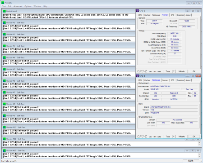
Task: Click the Main thread window icon
Action: [5, 11]
